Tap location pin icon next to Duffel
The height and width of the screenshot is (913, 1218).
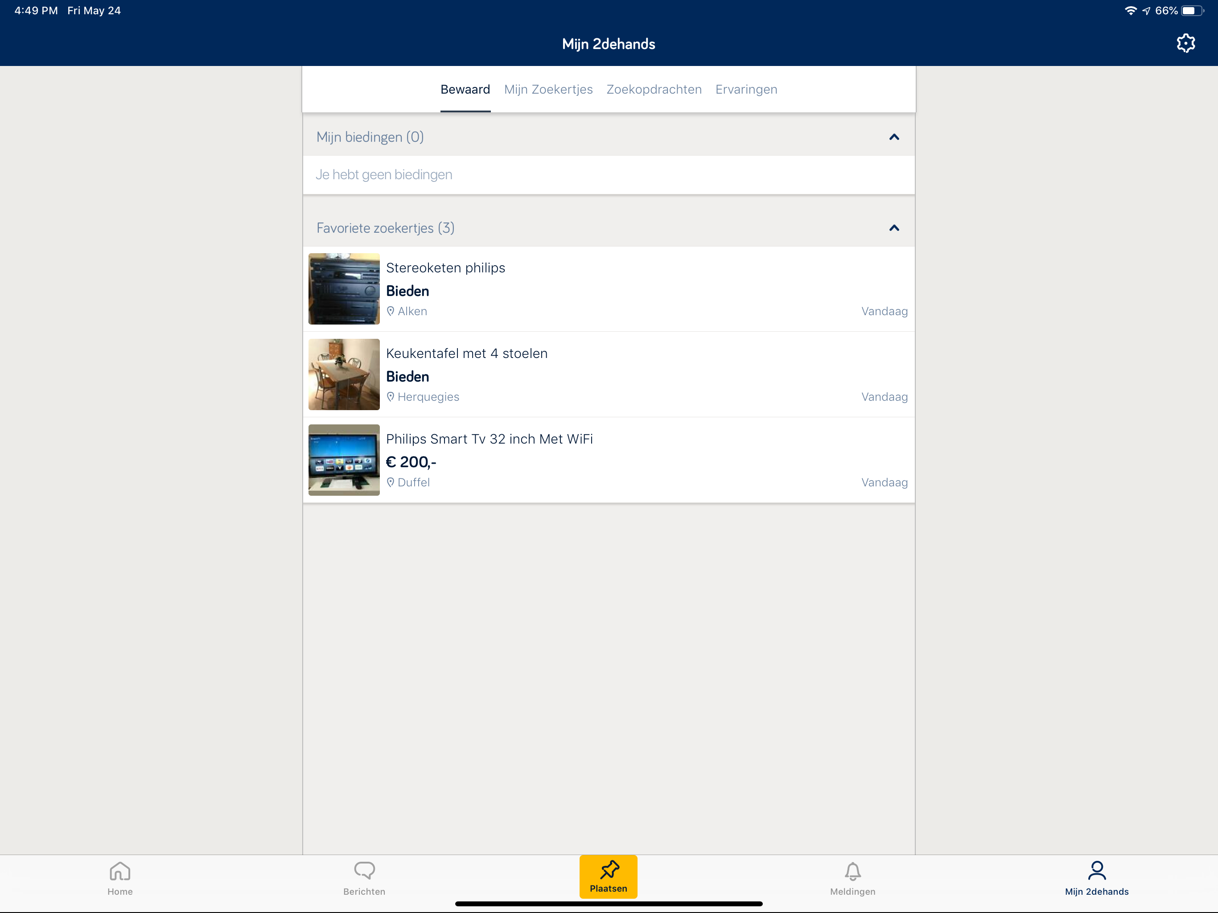(x=391, y=482)
